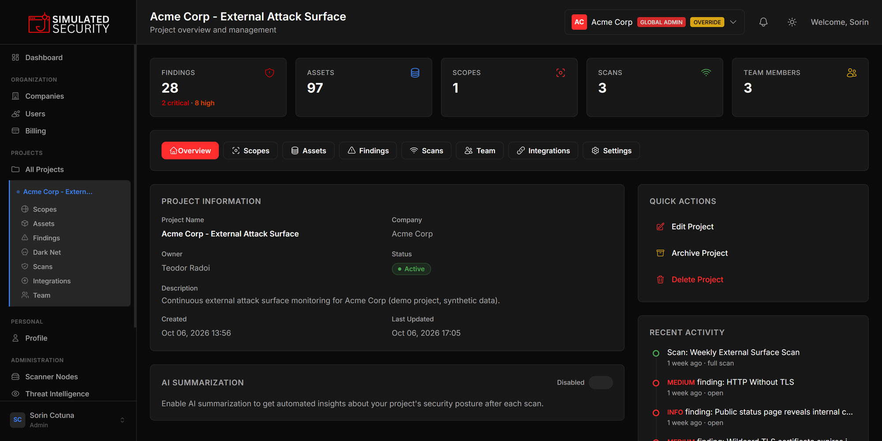Open the Integrations tab
Screen dimensions: 882x441
click(x=543, y=151)
